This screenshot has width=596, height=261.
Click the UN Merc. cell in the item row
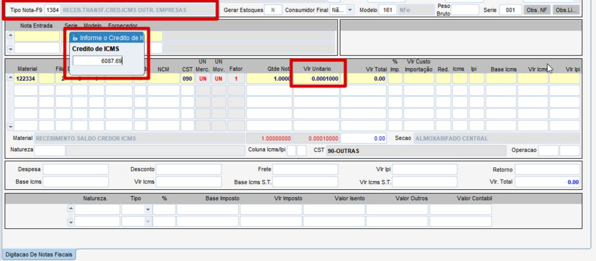203,79
